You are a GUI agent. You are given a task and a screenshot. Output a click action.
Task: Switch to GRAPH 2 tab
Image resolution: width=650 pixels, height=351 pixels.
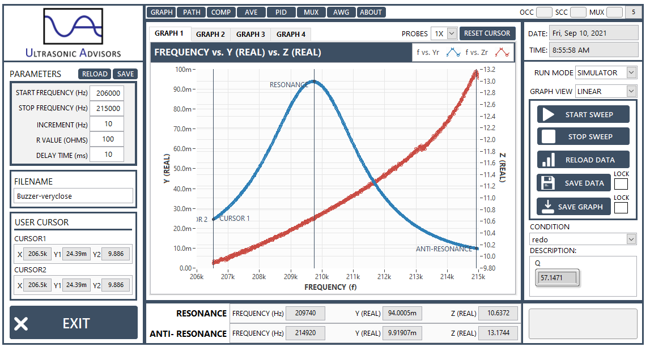coord(211,35)
